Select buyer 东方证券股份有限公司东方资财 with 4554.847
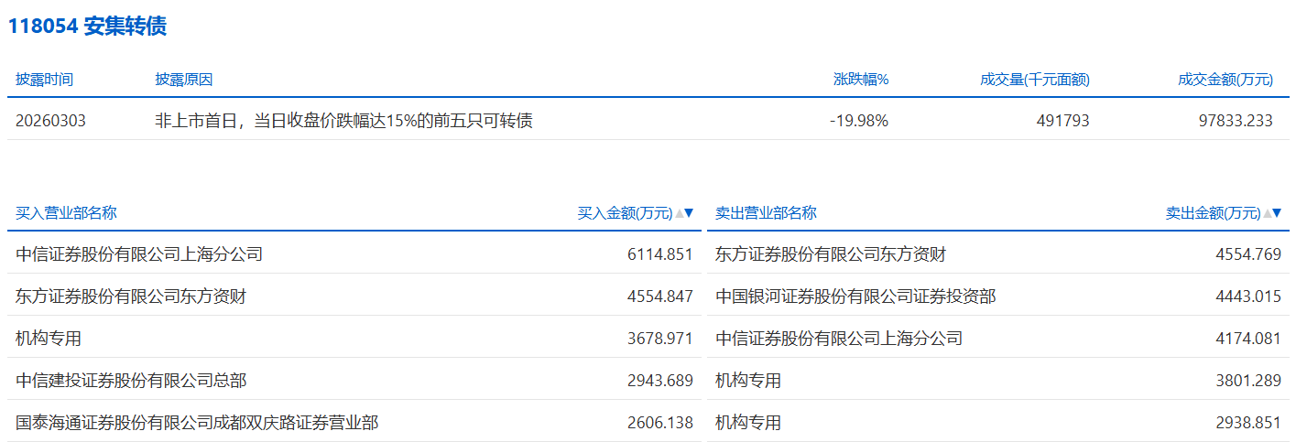The image size is (1296, 442). click(x=131, y=296)
